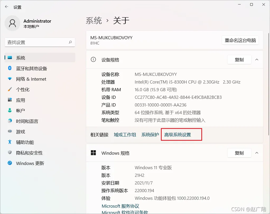This screenshot has width=270, height=214.
Task: Click the 应用 apps icon
Action: click(x=10, y=100)
